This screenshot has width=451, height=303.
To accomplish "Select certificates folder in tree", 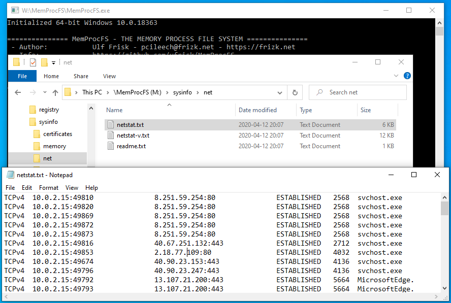I will tap(57, 134).
